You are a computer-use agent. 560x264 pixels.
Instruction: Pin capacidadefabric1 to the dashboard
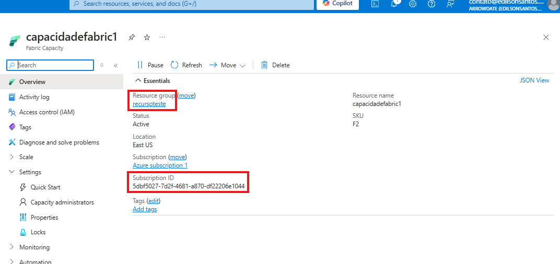(x=132, y=38)
